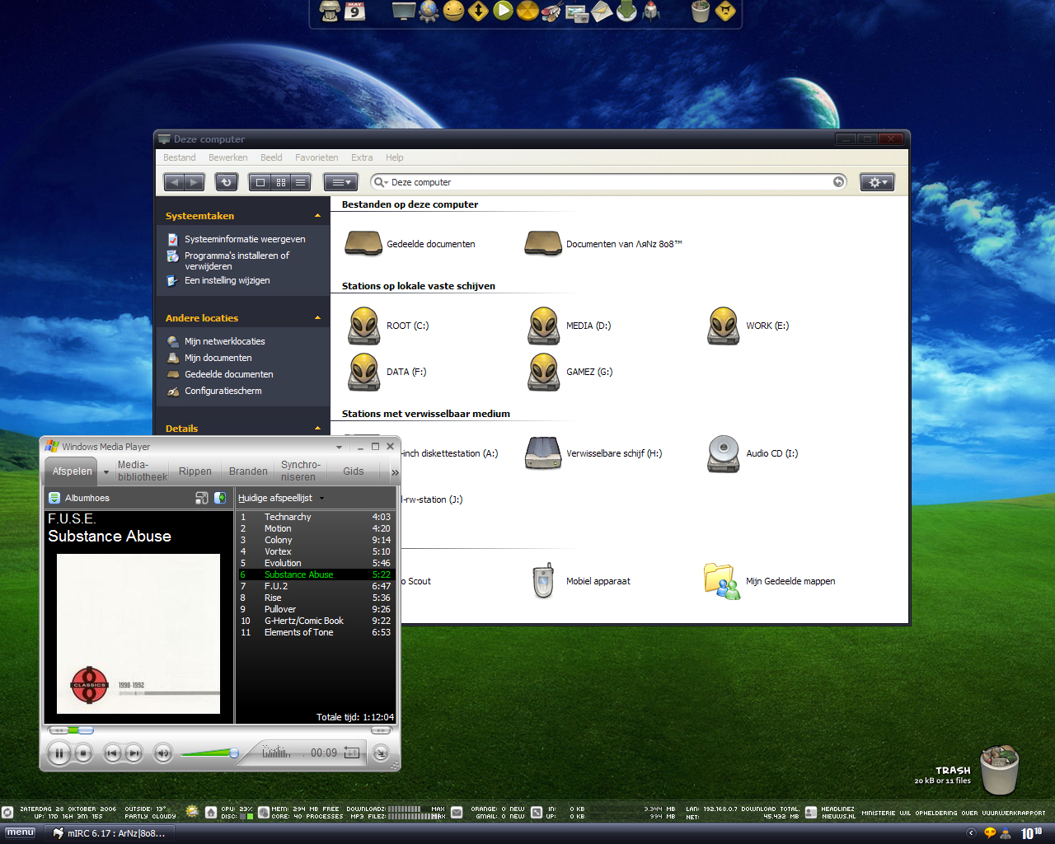Viewport: 1055px width, 844px height.
Task: Open the Albumhoes visualization menu icon
Action: (x=54, y=498)
